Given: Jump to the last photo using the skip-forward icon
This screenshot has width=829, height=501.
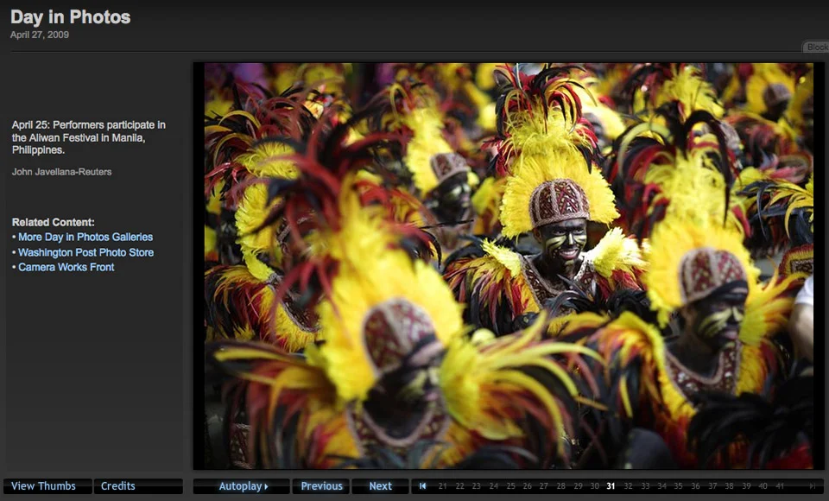Looking at the screenshot, I should pos(812,486).
